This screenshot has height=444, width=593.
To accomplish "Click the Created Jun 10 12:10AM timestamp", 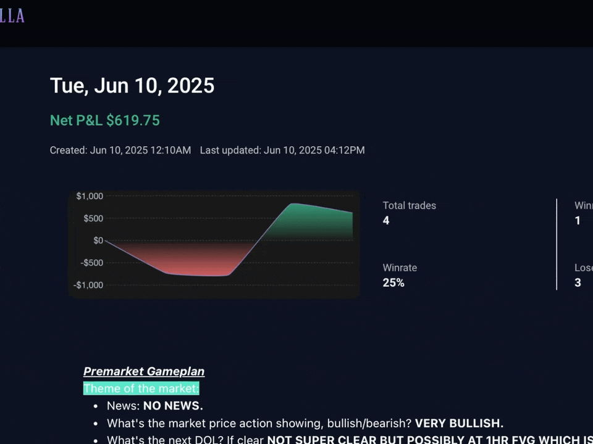I will point(120,150).
